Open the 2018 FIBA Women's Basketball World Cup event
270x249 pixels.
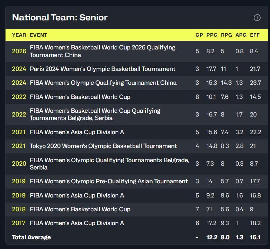point(80,209)
